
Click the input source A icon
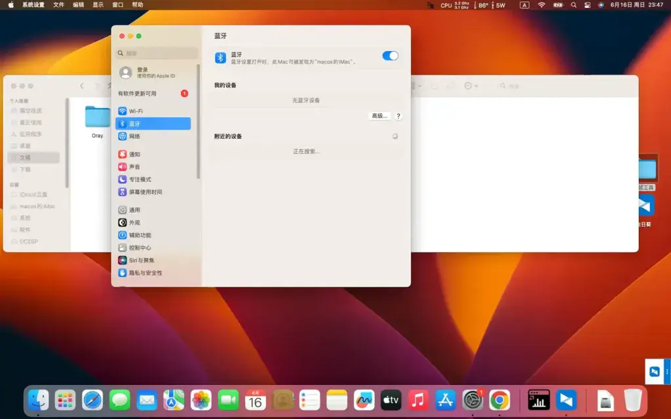pos(524,5)
